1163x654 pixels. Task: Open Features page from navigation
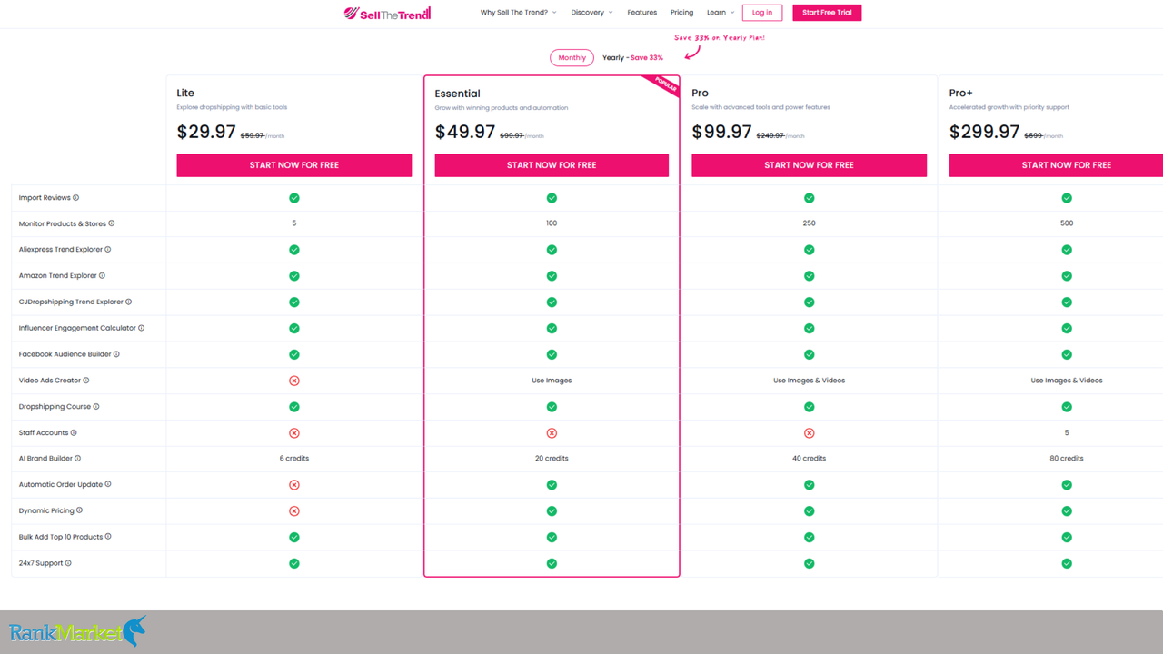click(x=642, y=13)
